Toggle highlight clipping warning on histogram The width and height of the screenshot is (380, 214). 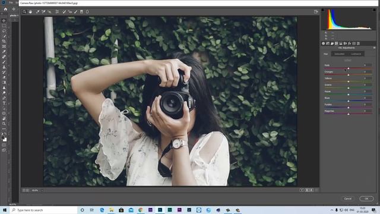click(375, 10)
